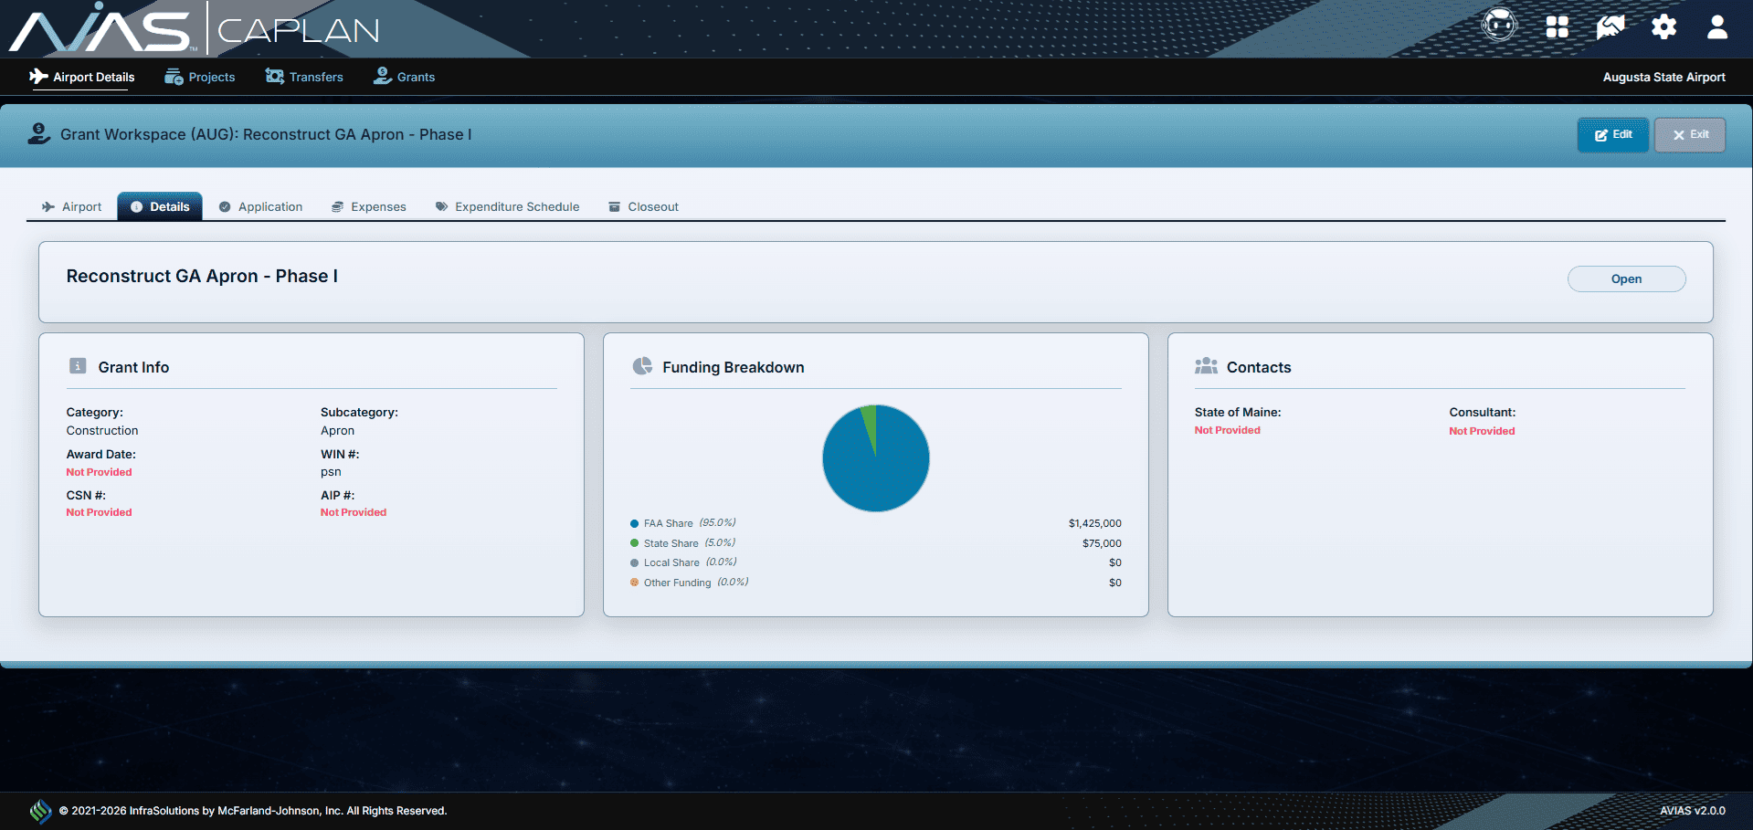The height and width of the screenshot is (830, 1753).
Task: Select Transfers in the navigation bar
Action: click(303, 77)
